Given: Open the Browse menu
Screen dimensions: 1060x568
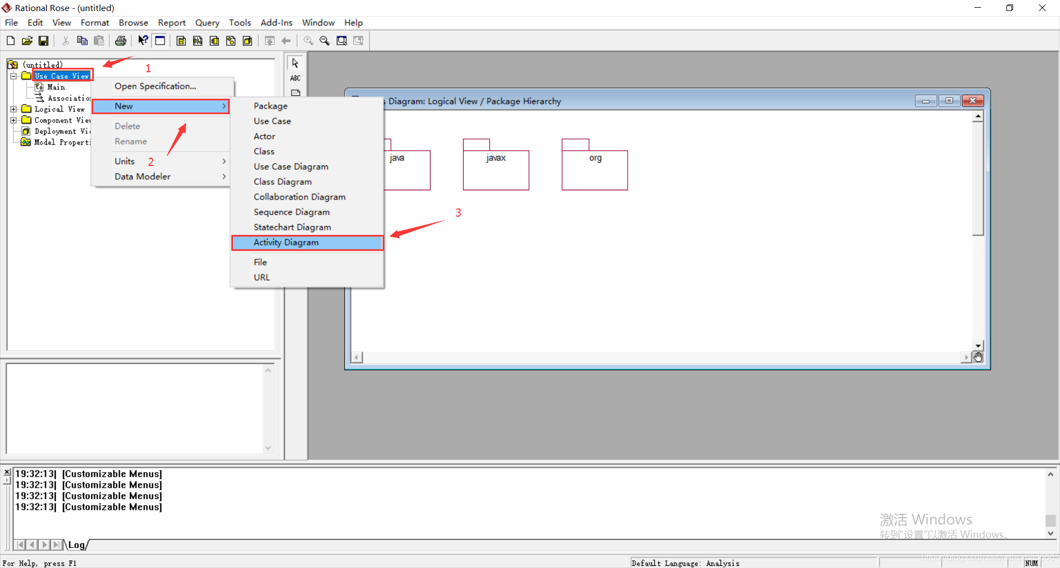Looking at the screenshot, I should (x=134, y=23).
